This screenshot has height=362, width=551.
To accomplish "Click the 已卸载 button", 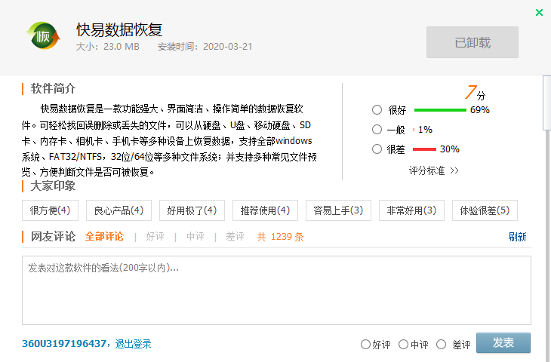I will point(473,42).
